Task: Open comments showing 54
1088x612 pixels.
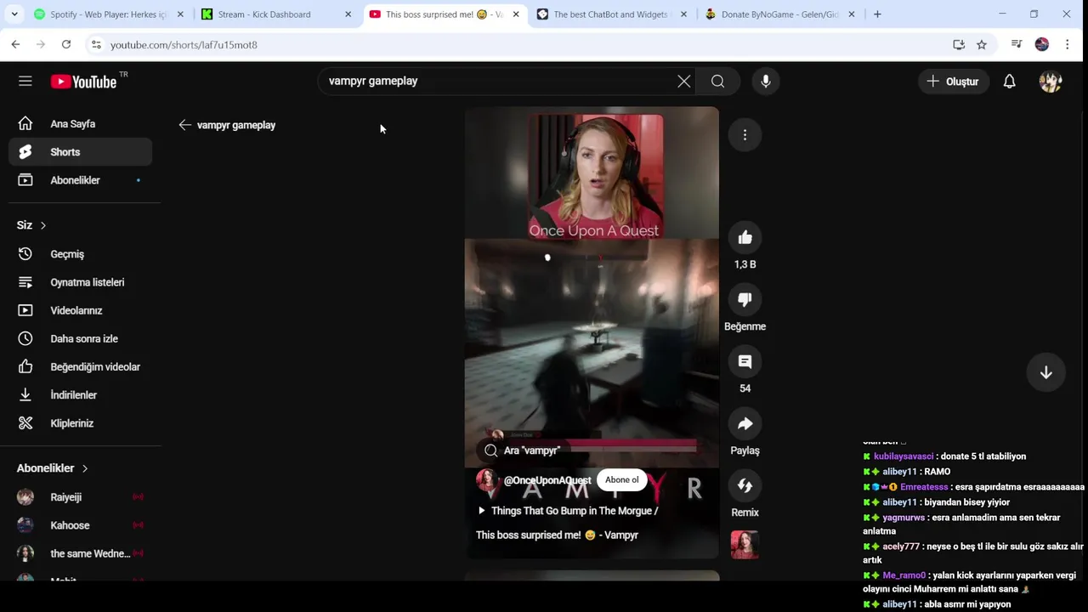Action: [x=745, y=362]
